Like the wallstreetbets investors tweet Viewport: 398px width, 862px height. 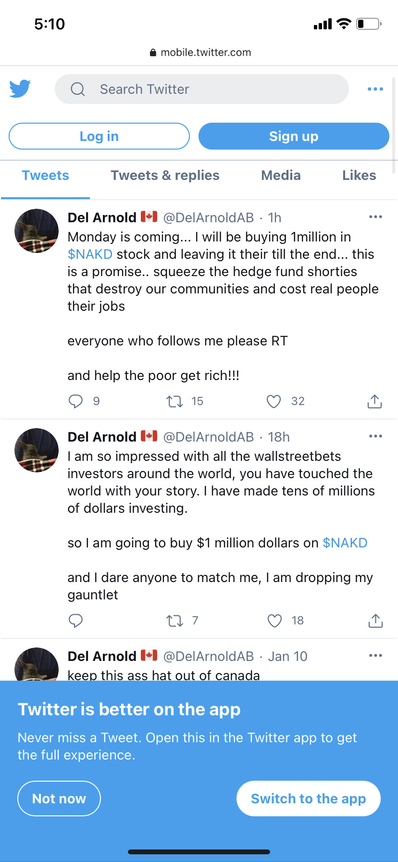(274, 621)
